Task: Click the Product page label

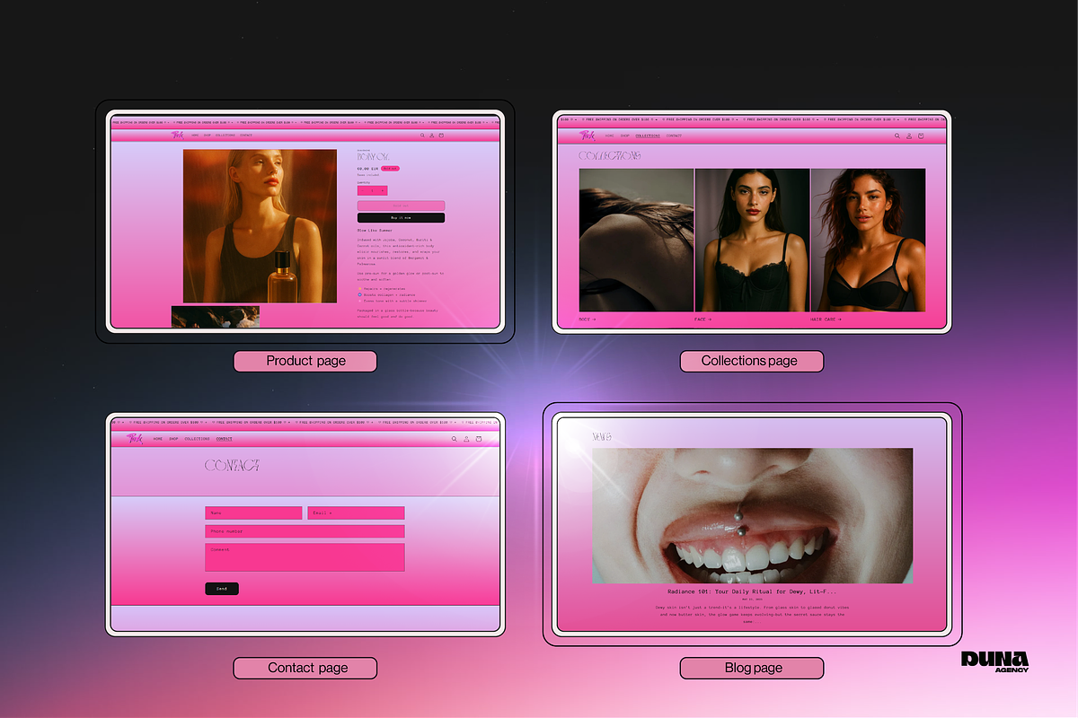Action: [305, 361]
